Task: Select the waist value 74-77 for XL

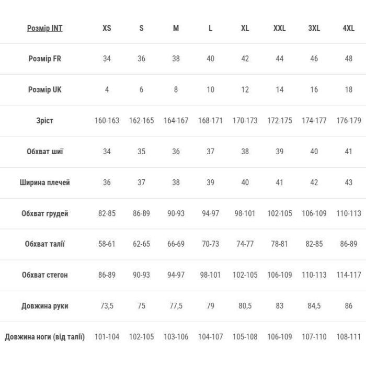Action: (245, 244)
